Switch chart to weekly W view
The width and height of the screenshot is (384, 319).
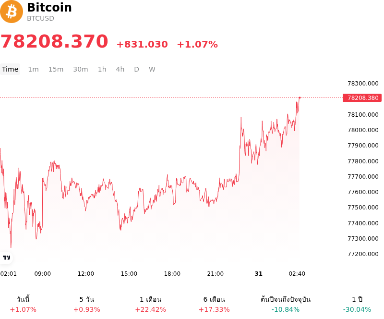[152, 69]
